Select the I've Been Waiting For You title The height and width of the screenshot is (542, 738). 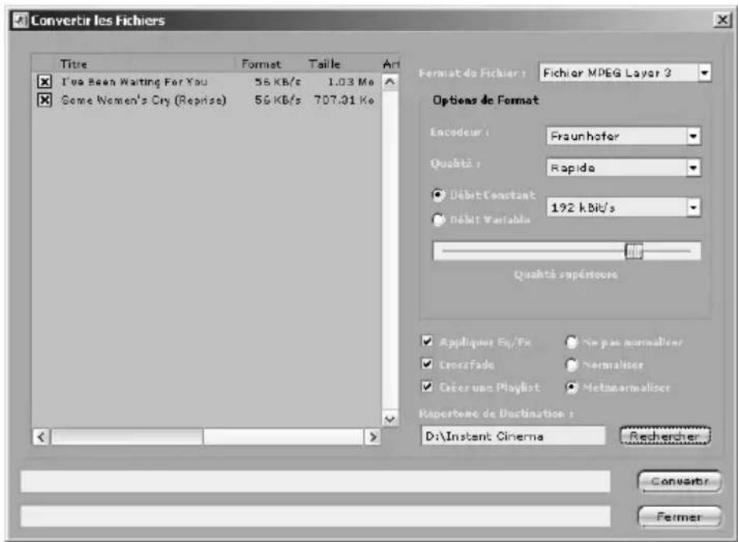pos(134,82)
